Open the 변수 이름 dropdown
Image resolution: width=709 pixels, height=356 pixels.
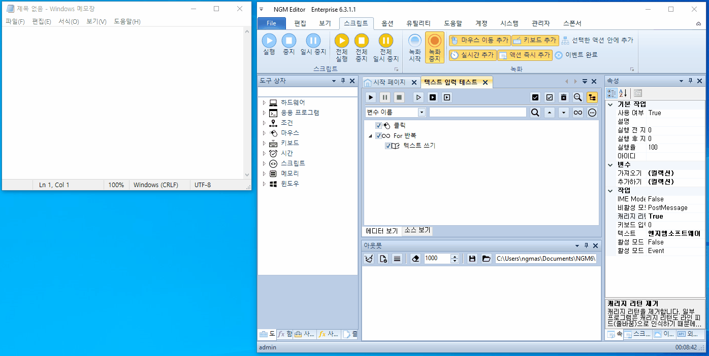(422, 113)
